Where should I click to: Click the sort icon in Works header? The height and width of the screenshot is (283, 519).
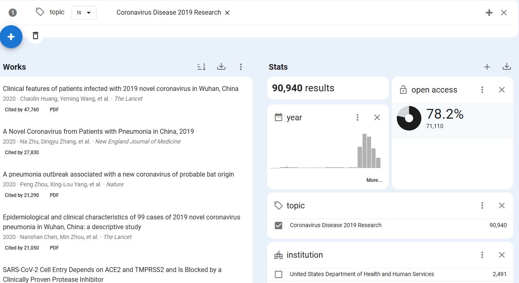pyautogui.click(x=201, y=67)
